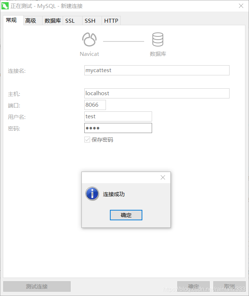249x296 pixels.
Task: Switch to the SSL tab
Action: pos(73,21)
